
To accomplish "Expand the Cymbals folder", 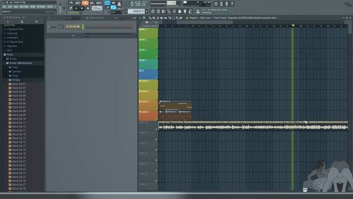I will [17, 71].
